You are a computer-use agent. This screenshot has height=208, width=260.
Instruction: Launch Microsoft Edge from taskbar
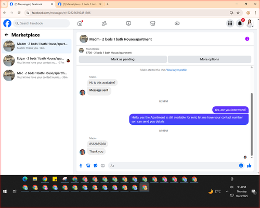click(25, 179)
